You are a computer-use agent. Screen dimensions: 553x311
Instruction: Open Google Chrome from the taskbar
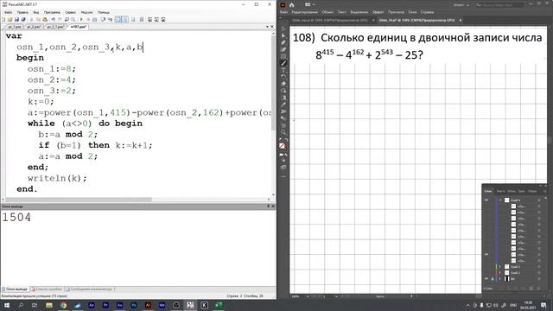click(x=63, y=305)
